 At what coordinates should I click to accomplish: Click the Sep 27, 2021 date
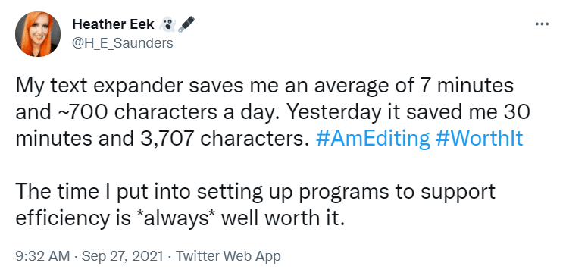[123, 256]
